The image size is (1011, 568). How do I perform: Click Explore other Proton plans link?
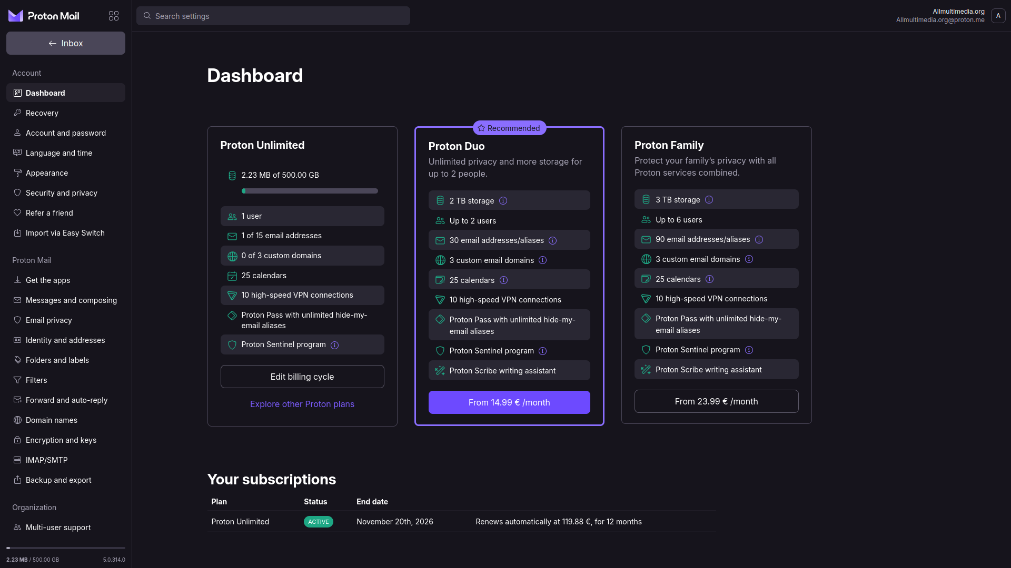pyautogui.click(x=302, y=404)
